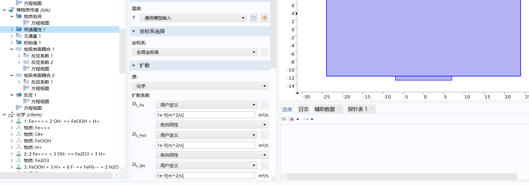Click the magenta layout icon in progress toolbar
This screenshot has height=185, width=529.
pyautogui.click(x=291, y=119)
